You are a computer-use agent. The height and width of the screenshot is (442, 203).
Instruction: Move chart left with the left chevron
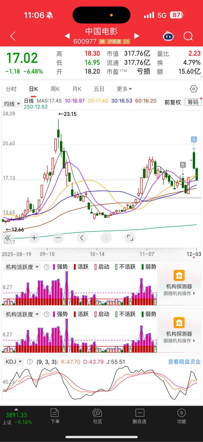[x=82, y=238]
